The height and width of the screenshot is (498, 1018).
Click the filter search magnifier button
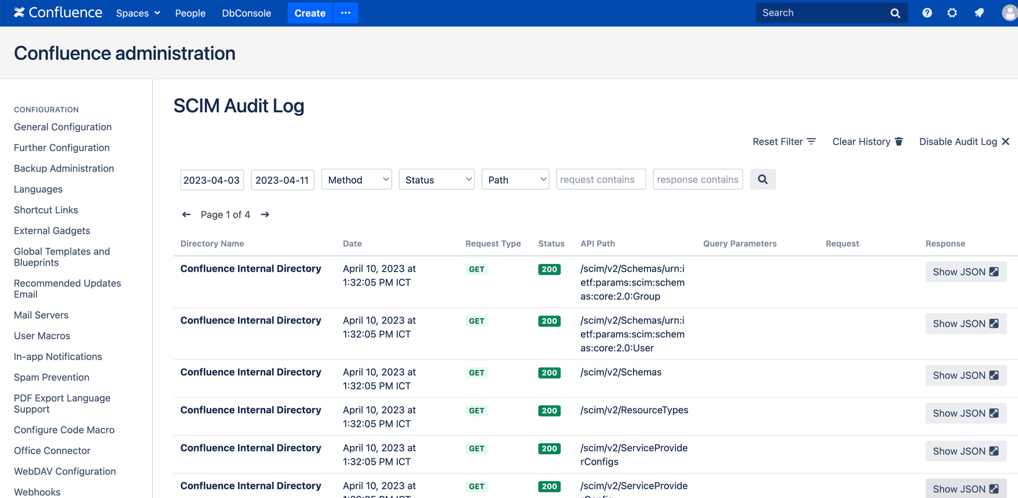click(x=762, y=179)
